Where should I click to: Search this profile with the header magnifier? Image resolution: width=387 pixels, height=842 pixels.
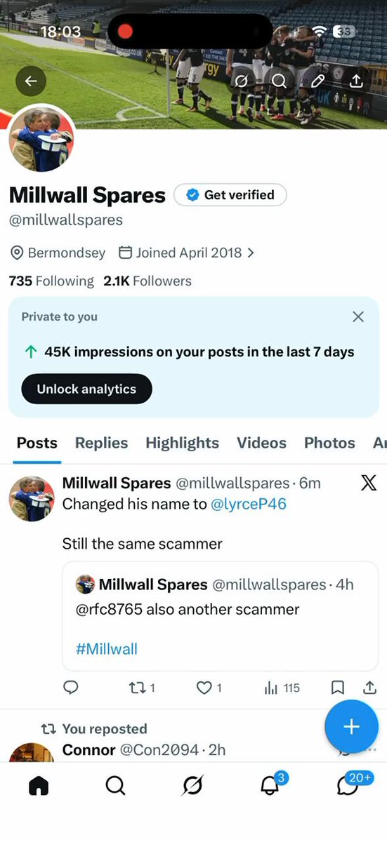tap(279, 81)
